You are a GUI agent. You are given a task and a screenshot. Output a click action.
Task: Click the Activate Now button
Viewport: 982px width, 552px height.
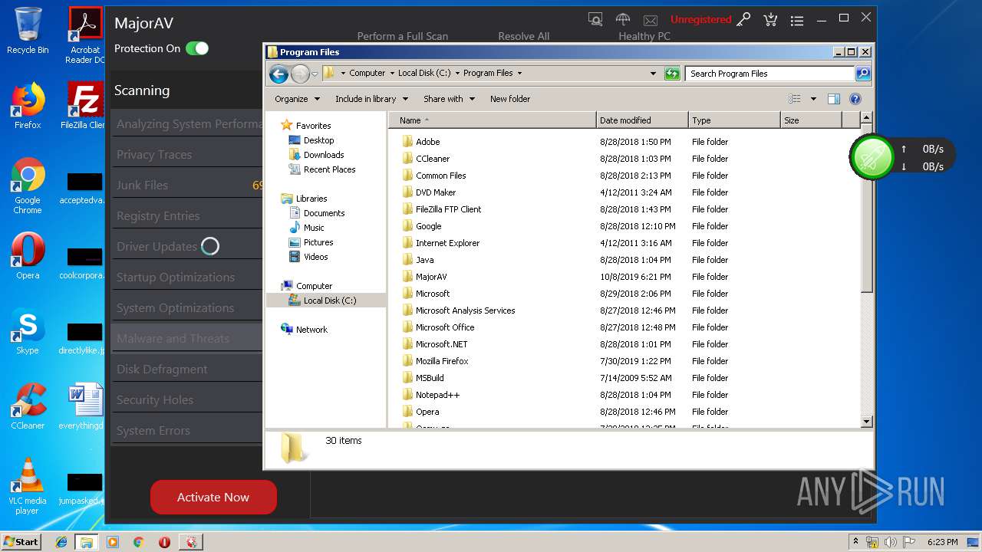[213, 497]
